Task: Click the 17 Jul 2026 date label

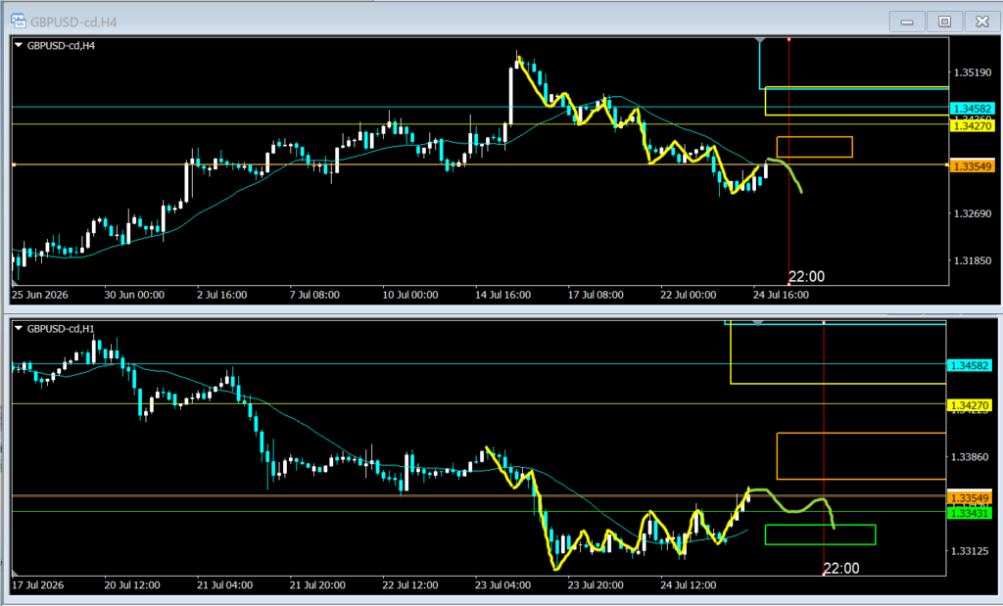Action: pyautogui.click(x=38, y=584)
